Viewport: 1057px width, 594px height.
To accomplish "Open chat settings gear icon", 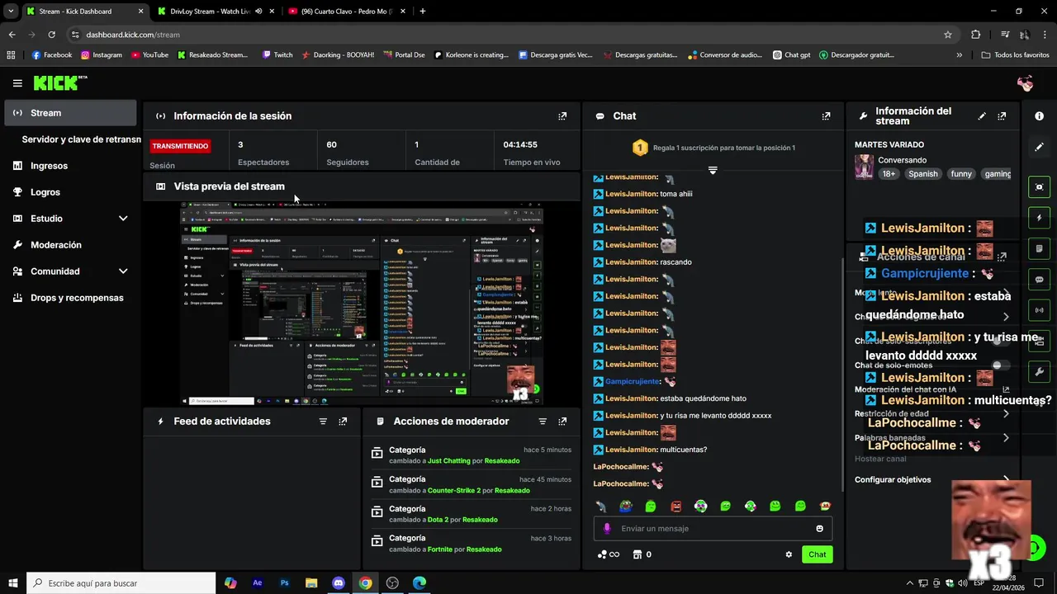I will [x=789, y=554].
